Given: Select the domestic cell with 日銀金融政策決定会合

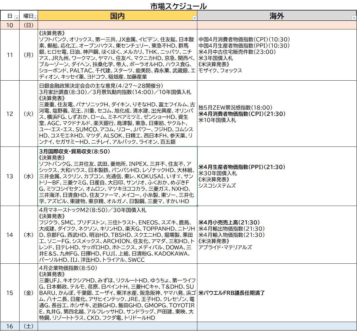Looking at the screenshot, I should [x=117, y=114].
